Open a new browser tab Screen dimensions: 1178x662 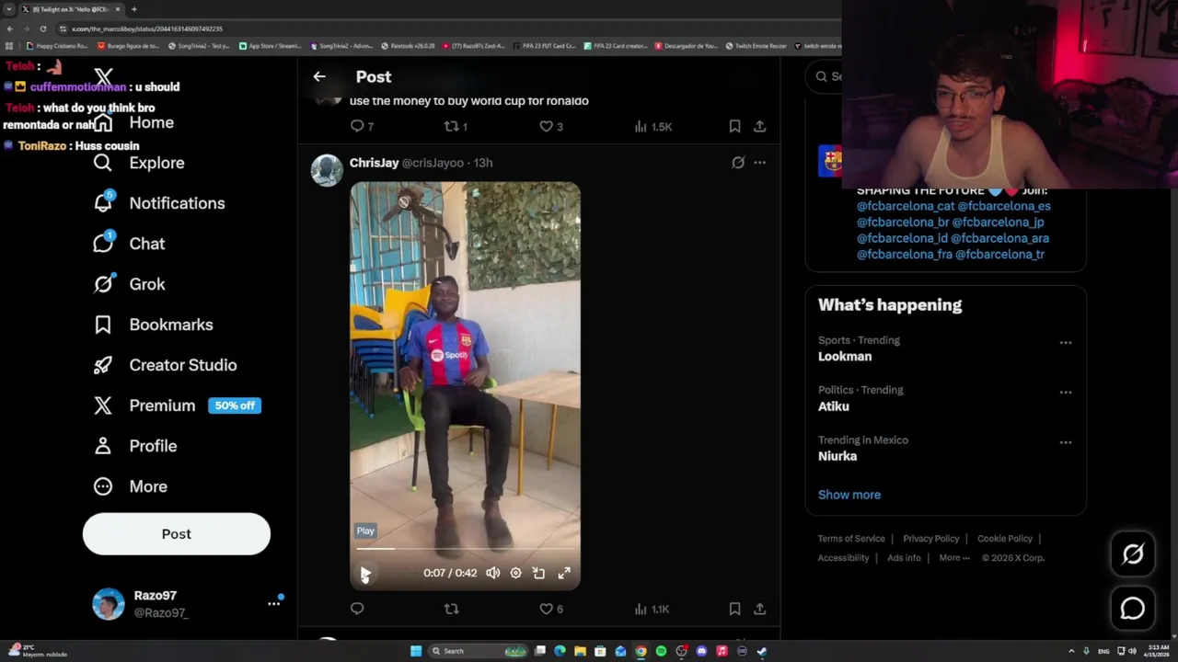[134, 9]
